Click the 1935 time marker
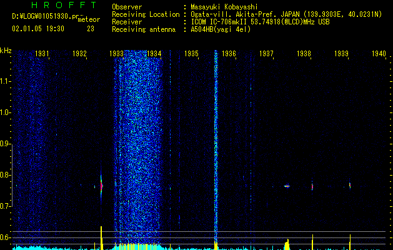Image resolution: width=393 pixels, height=250 pixels. point(191,53)
